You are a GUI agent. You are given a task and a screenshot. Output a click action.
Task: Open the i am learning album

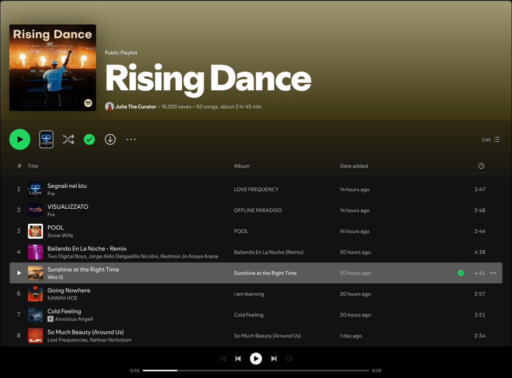249,294
